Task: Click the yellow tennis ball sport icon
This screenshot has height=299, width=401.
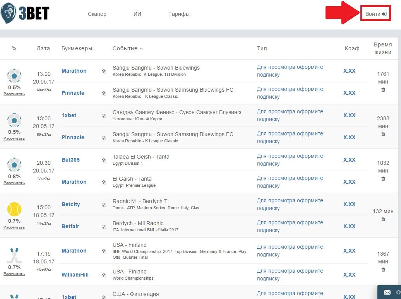Action: [x=14, y=209]
